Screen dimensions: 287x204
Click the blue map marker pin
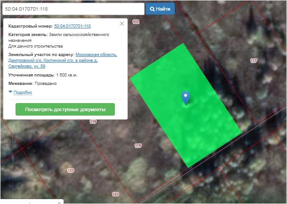[x=186, y=97]
